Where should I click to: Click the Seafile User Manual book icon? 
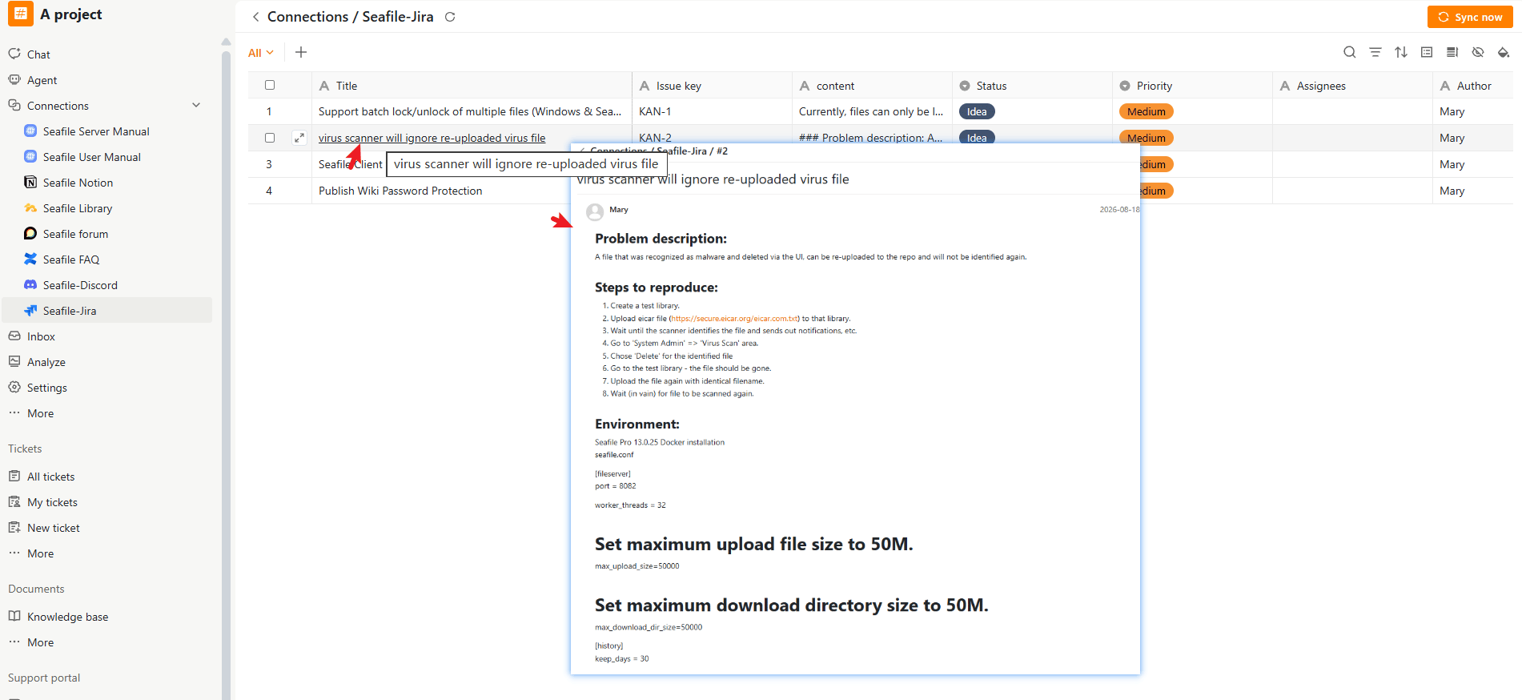click(x=30, y=157)
